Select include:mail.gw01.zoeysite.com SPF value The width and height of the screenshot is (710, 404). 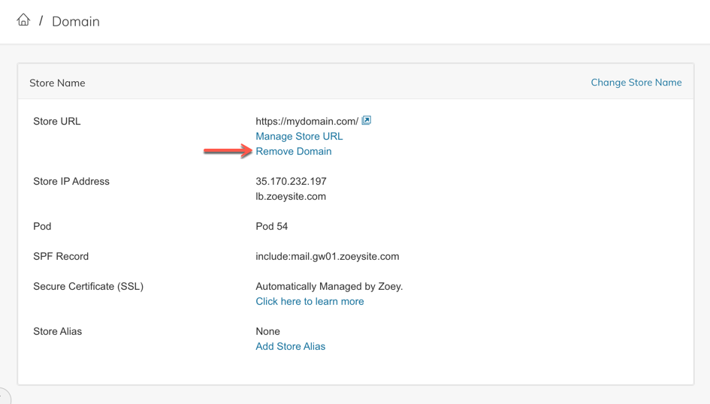[x=328, y=257]
